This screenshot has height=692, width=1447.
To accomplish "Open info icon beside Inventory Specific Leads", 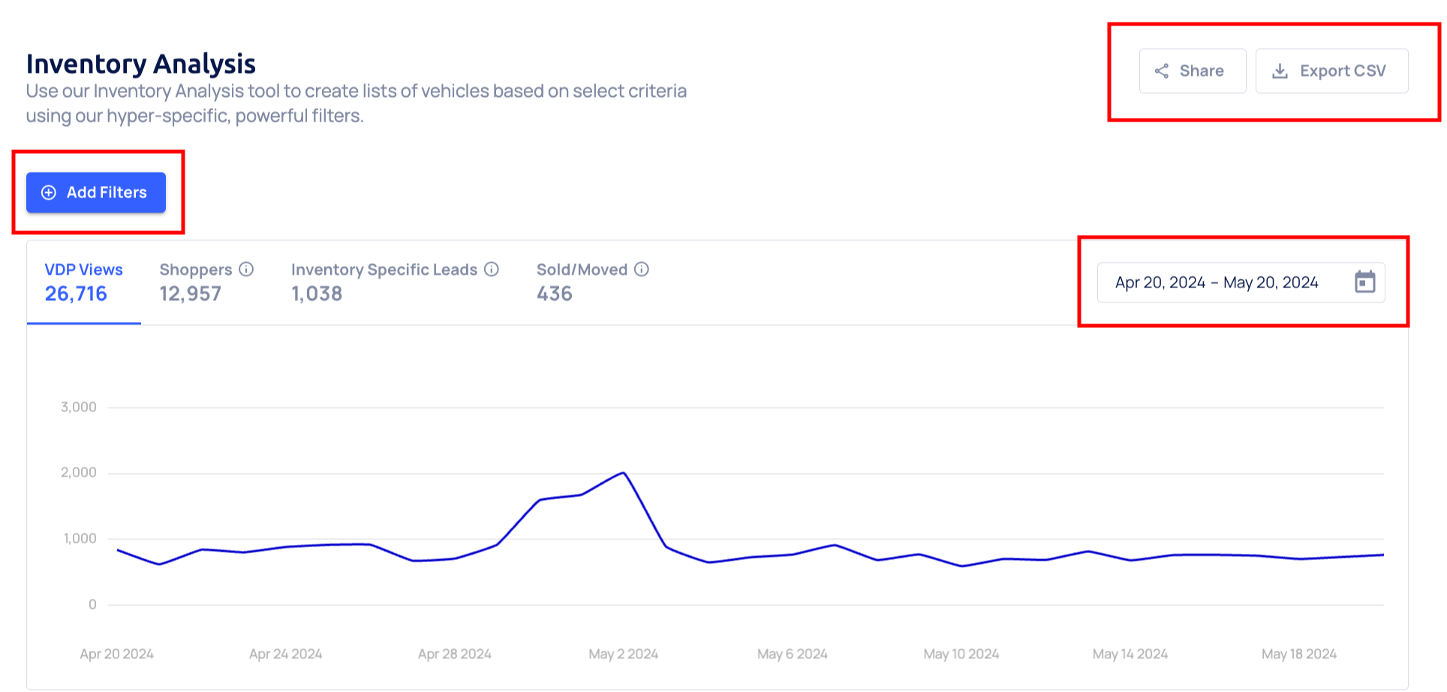I will click(x=492, y=269).
